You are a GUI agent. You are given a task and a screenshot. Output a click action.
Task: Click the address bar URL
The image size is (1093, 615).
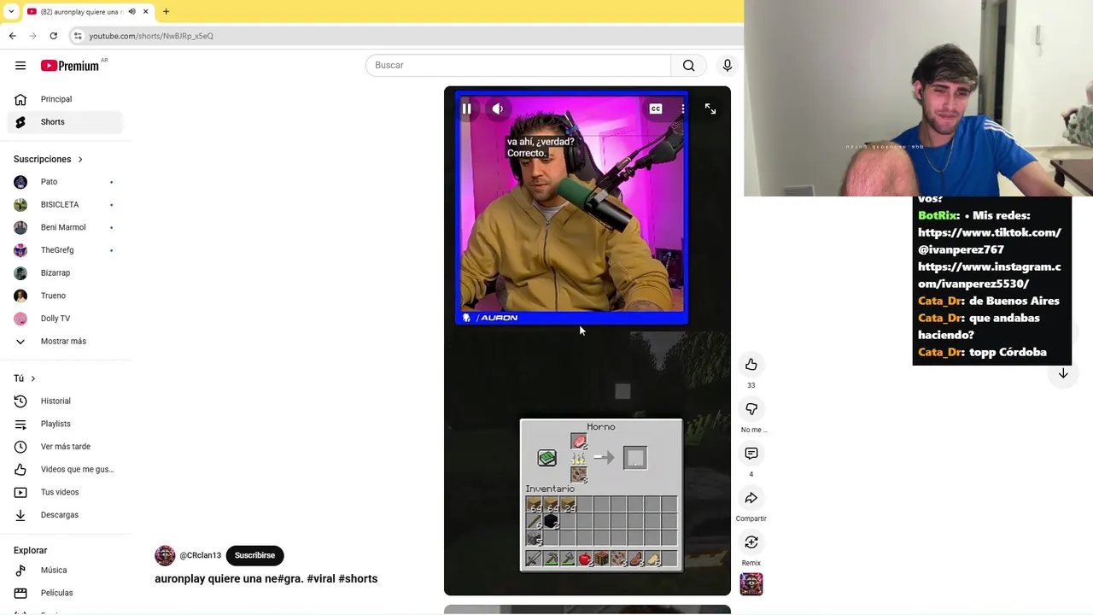click(x=151, y=36)
